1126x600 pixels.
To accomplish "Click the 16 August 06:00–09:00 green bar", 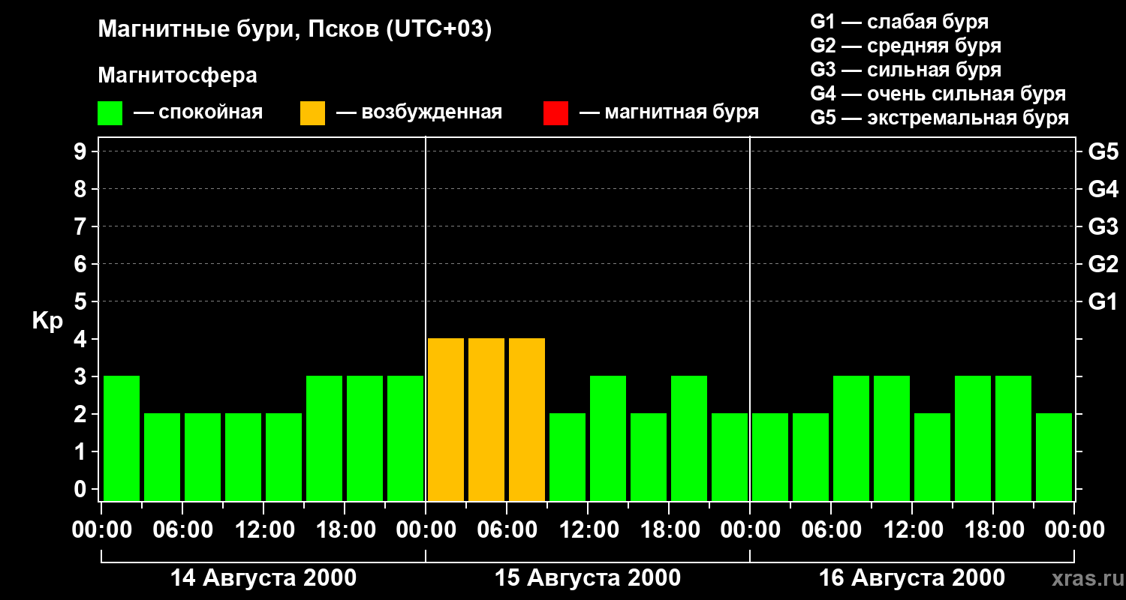I will point(851,438).
